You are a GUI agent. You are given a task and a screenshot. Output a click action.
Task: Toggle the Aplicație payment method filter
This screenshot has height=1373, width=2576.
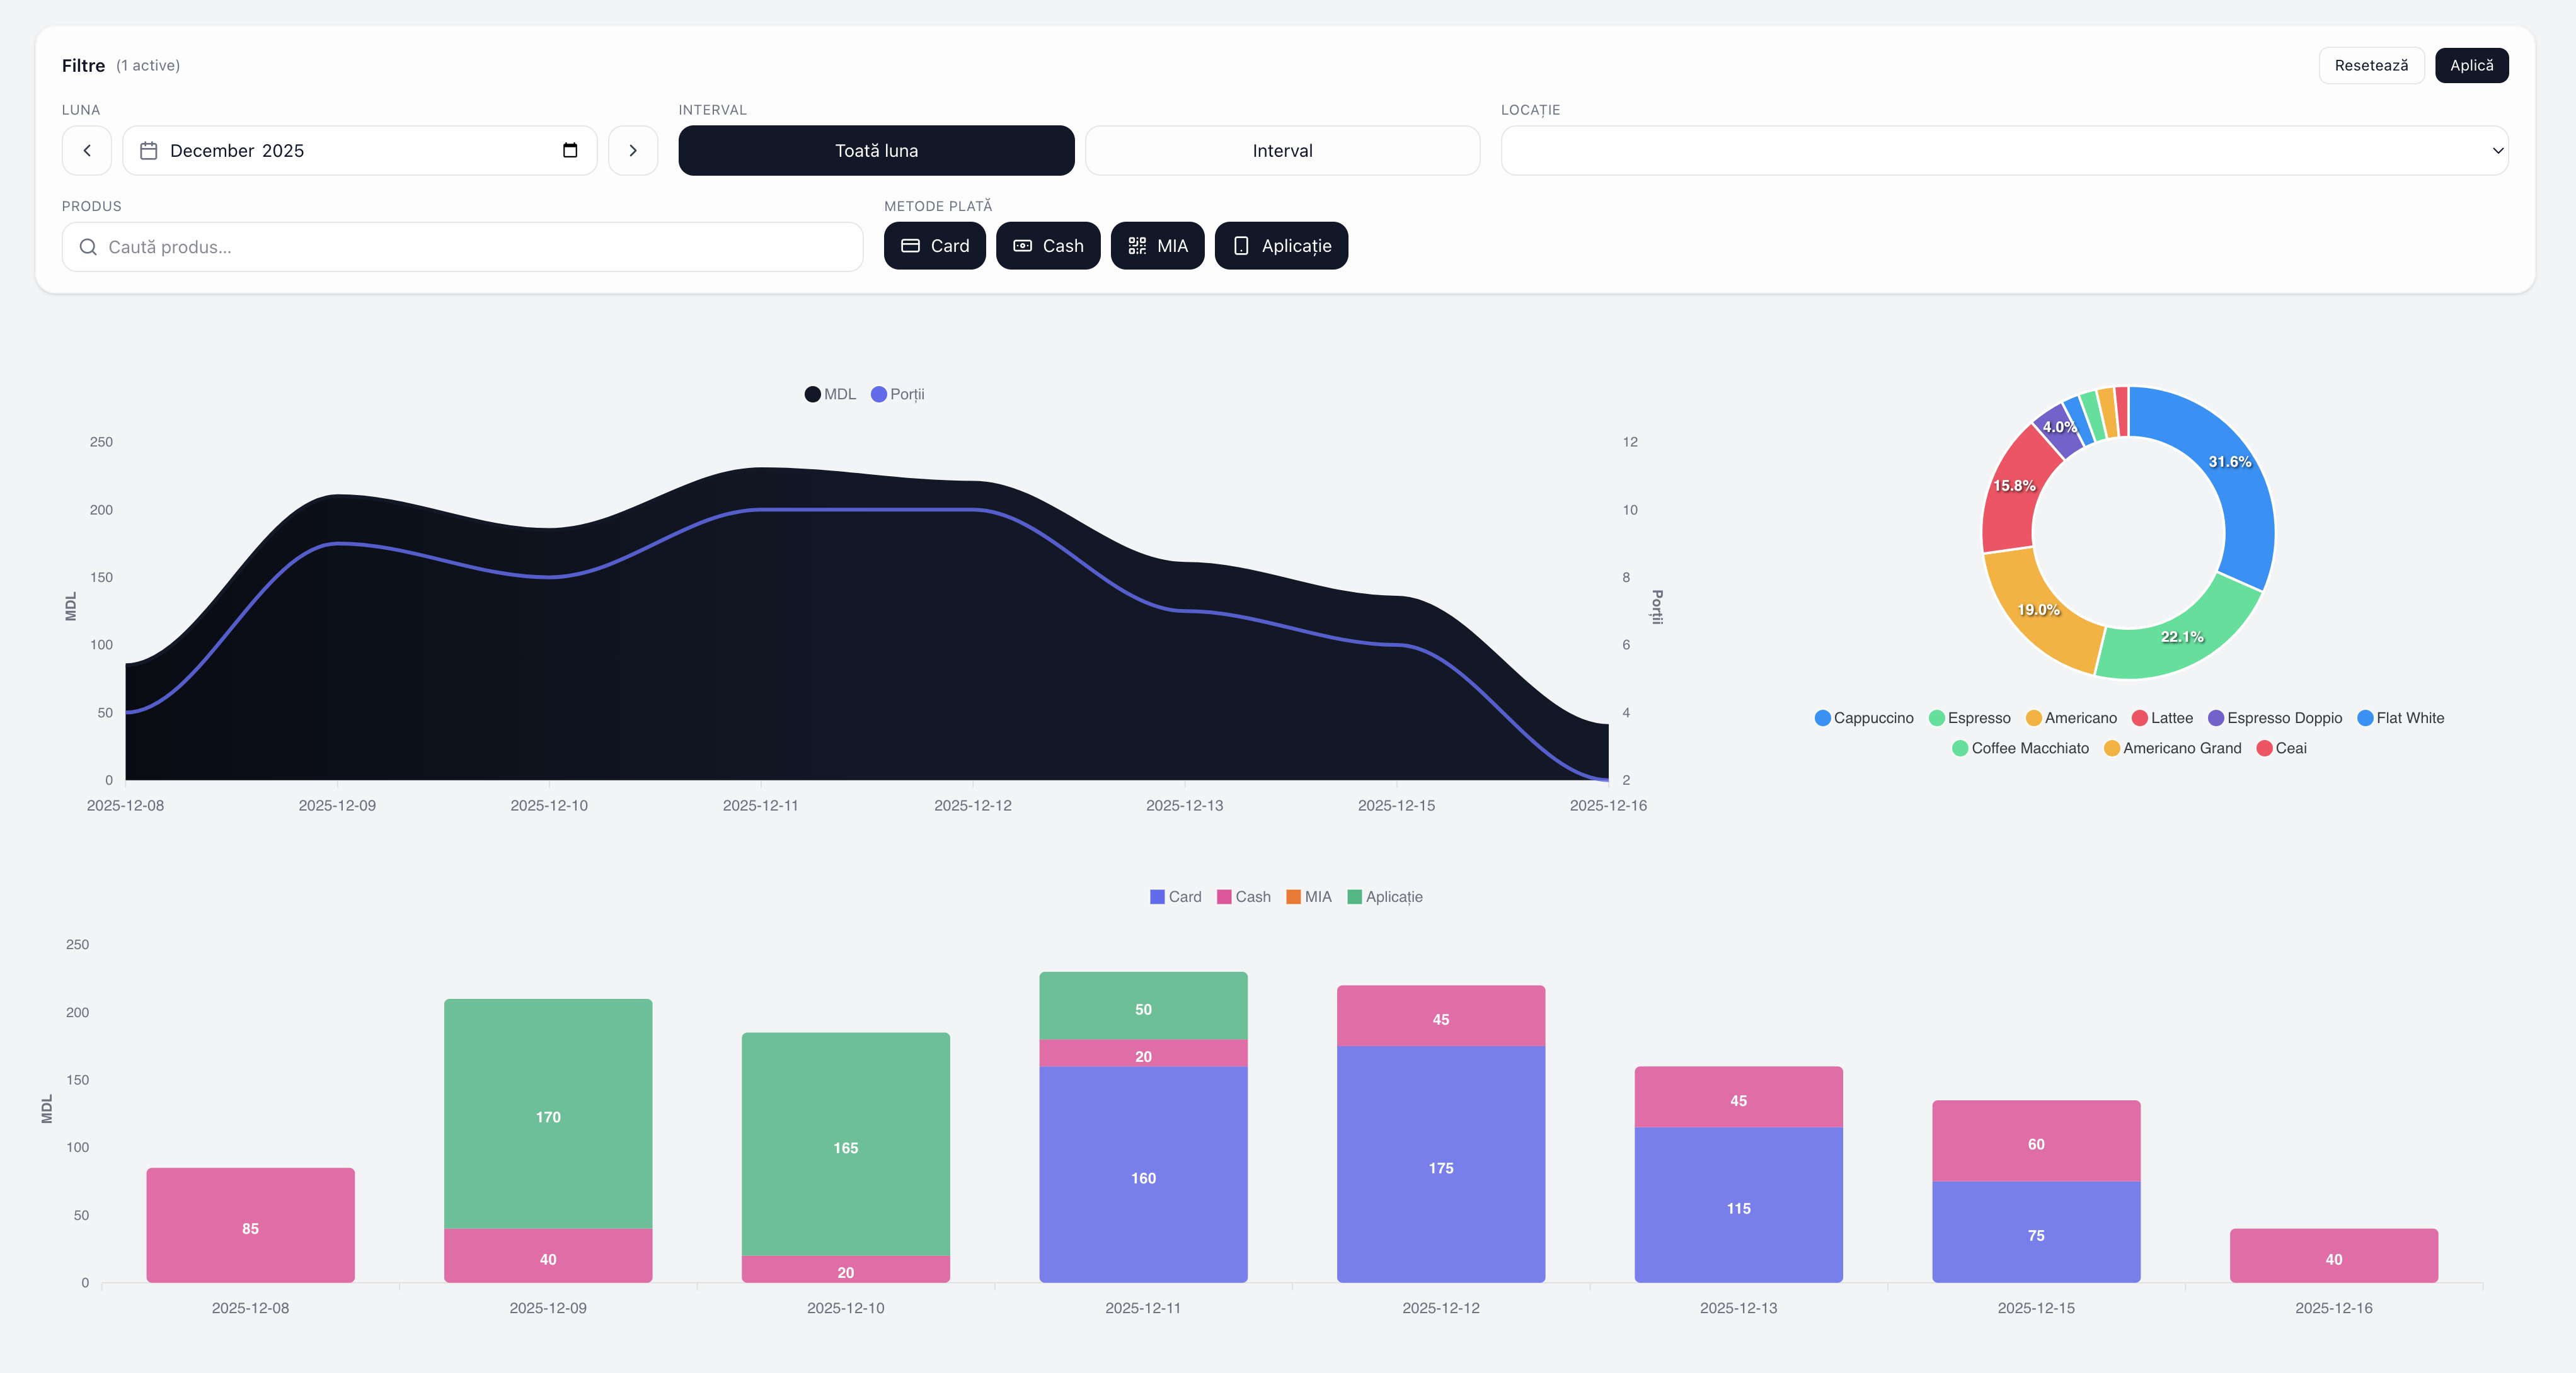click(1280, 246)
